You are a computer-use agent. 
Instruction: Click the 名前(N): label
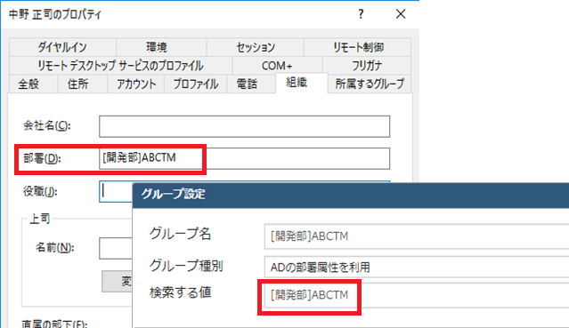[x=55, y=247]
